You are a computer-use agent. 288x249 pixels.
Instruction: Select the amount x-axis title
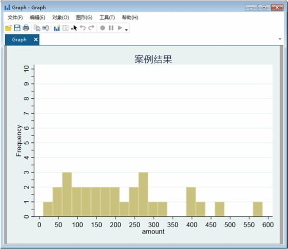[x=153, y=232]
